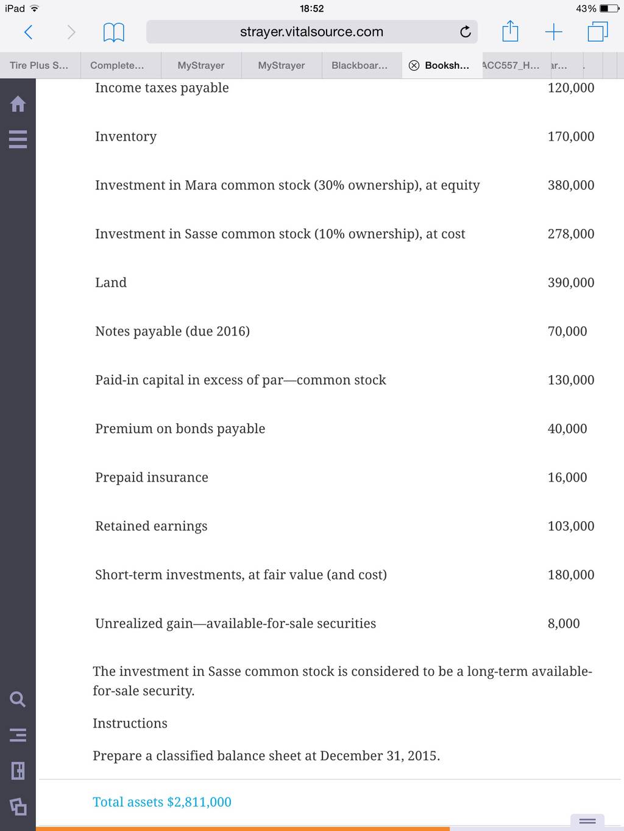Open the share sheet icon
624x831 pixels.
click(x=510, y=31)
